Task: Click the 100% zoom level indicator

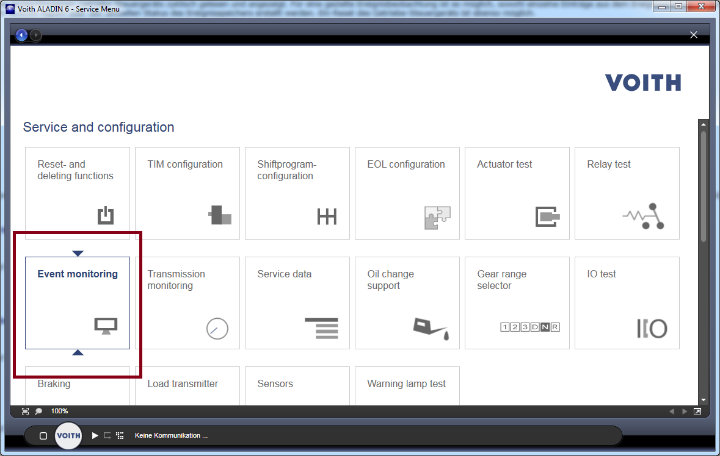Action: point(59,411)
